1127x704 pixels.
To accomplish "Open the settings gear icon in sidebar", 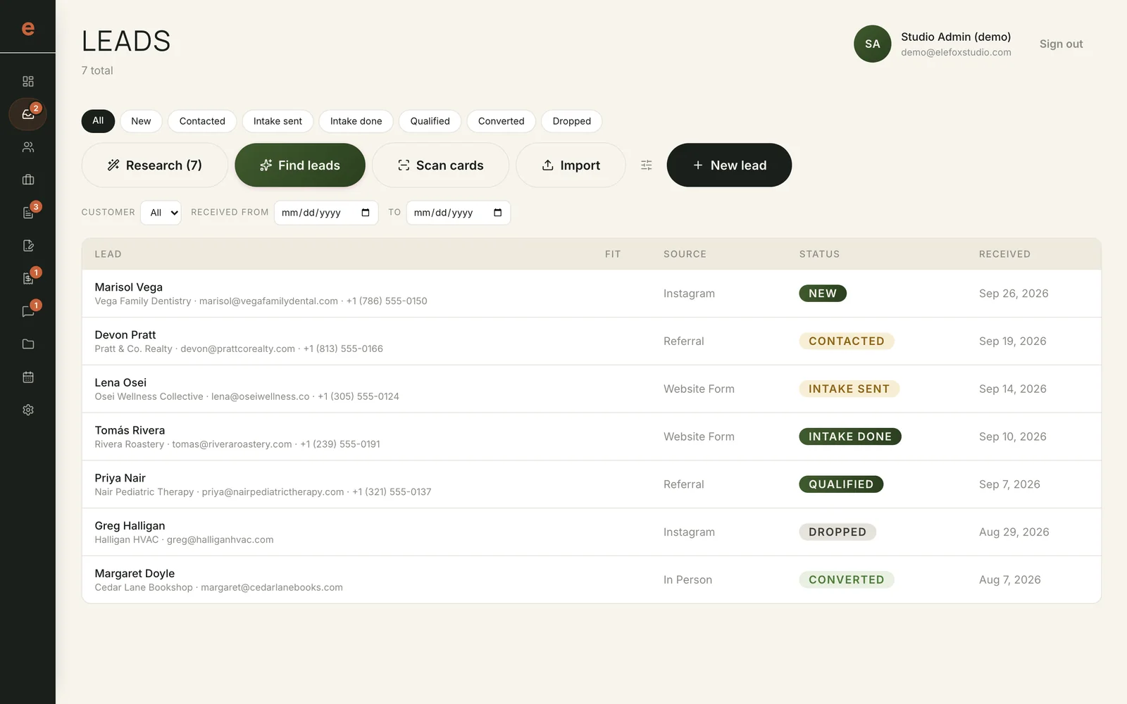I will (x=28, y=410).
